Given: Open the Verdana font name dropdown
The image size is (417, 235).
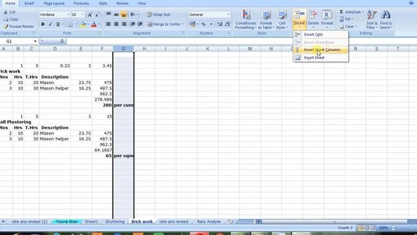Looking at the screenshot, I should click(68, 14).
